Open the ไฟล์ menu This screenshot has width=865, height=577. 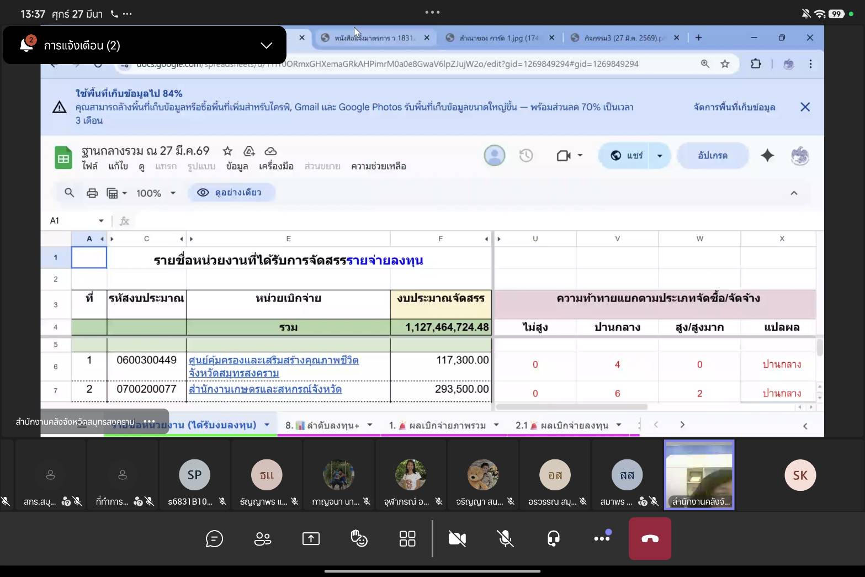pyautogui.click(x=89, y=166)
